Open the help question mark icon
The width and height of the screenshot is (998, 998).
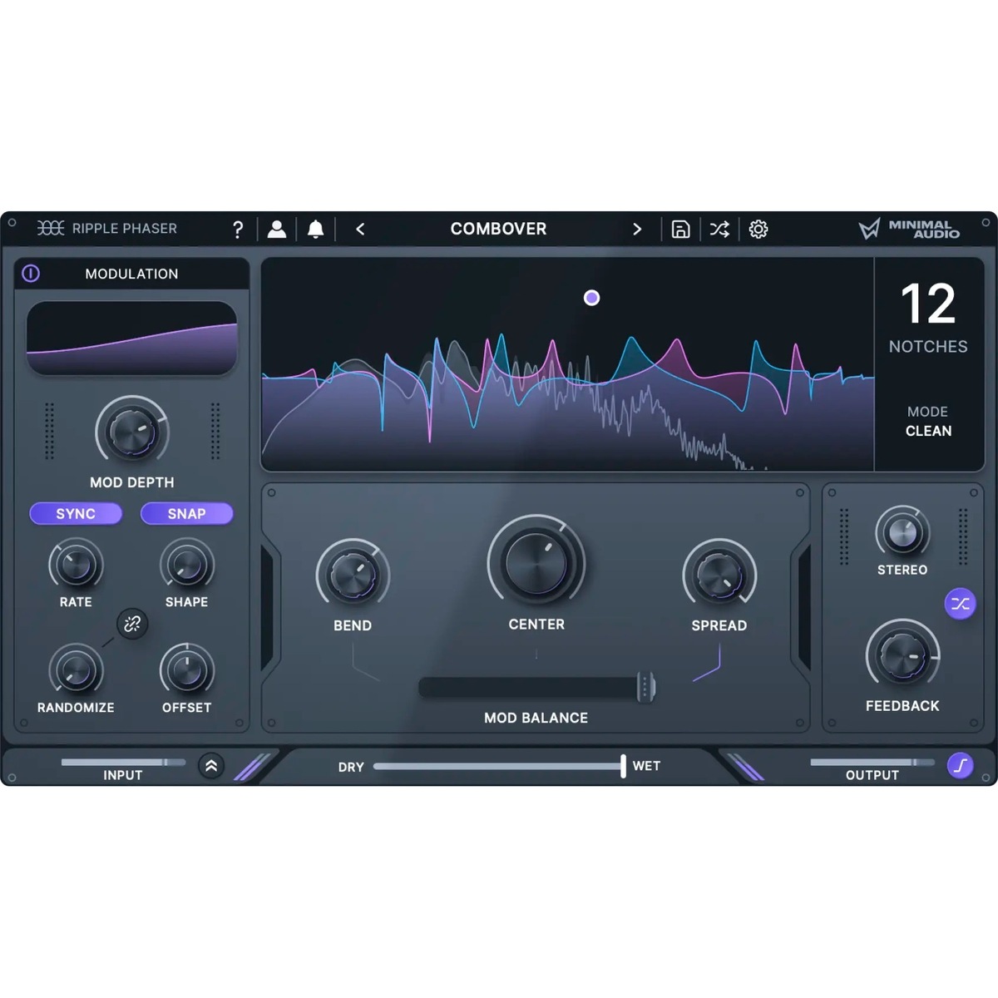pyautogui.click(x=238, y=230)
